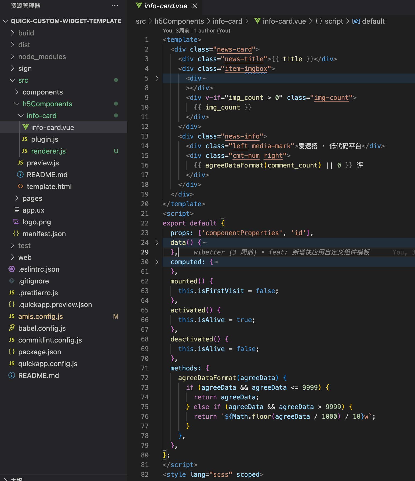The width and height of the screenshot is (415, 481).
Task: Expand the components folder
Action: pyautogui.click(x=17, y=92)
